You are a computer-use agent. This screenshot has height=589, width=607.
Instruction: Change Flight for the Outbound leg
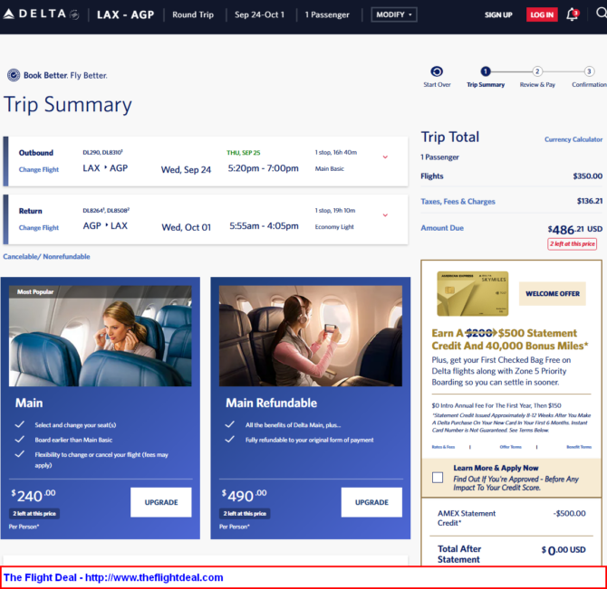pos(39,170)
